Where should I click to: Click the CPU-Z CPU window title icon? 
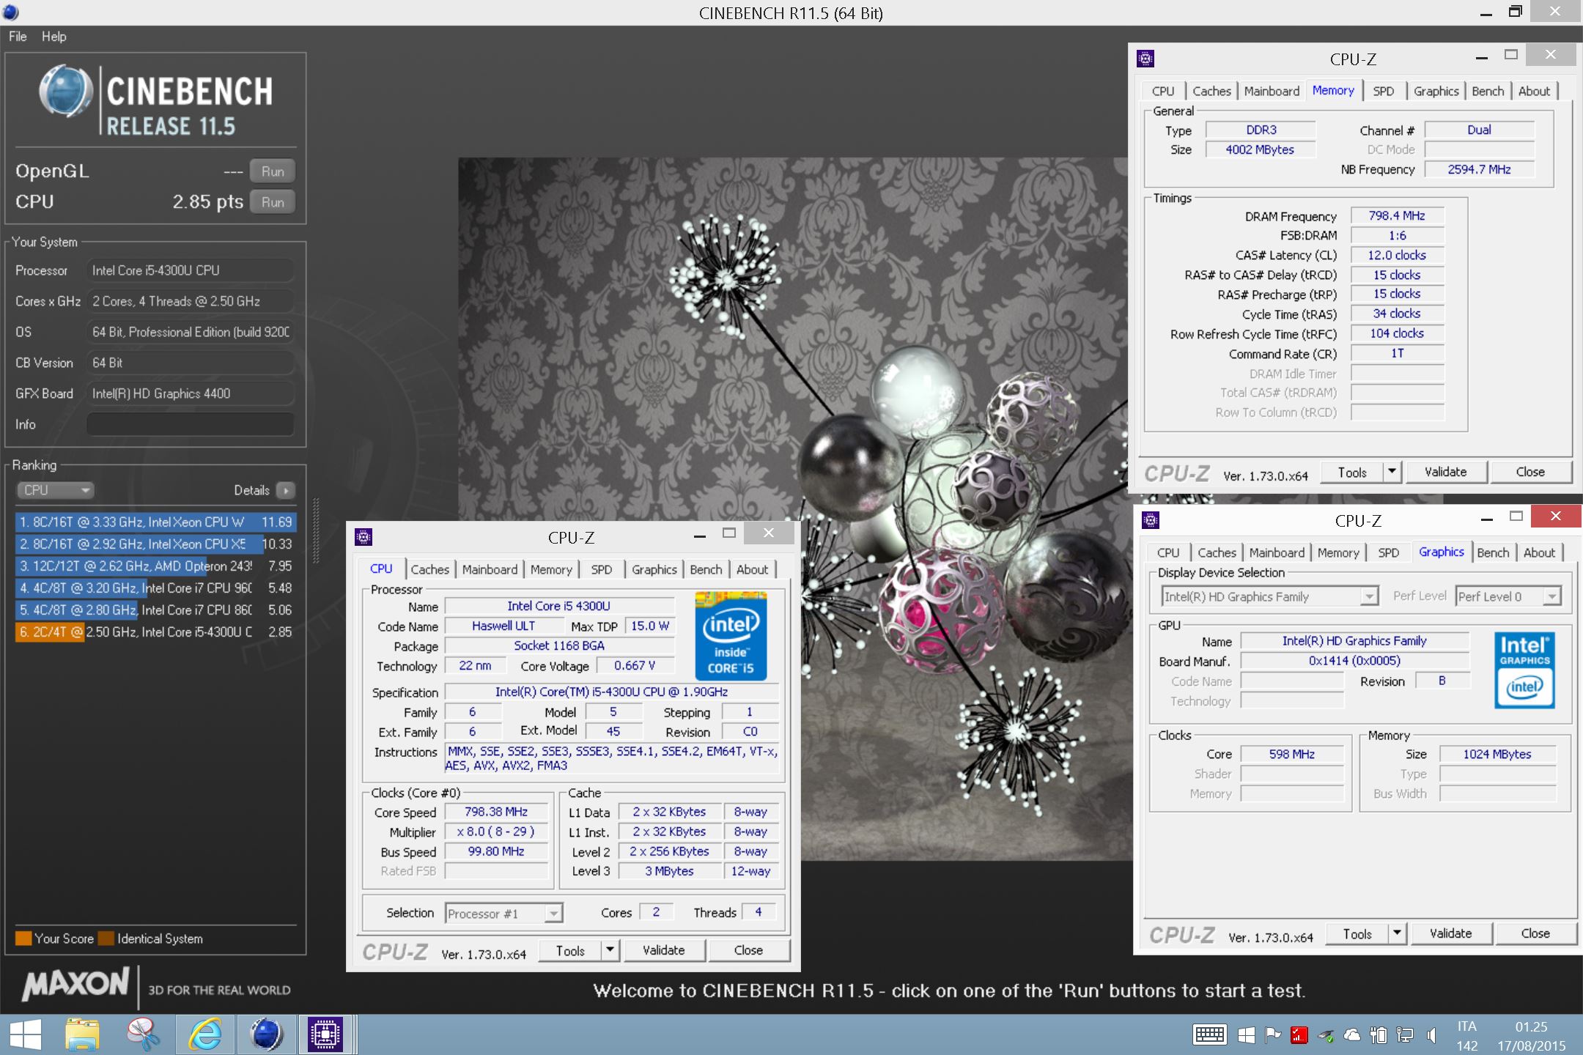(364, 537)
